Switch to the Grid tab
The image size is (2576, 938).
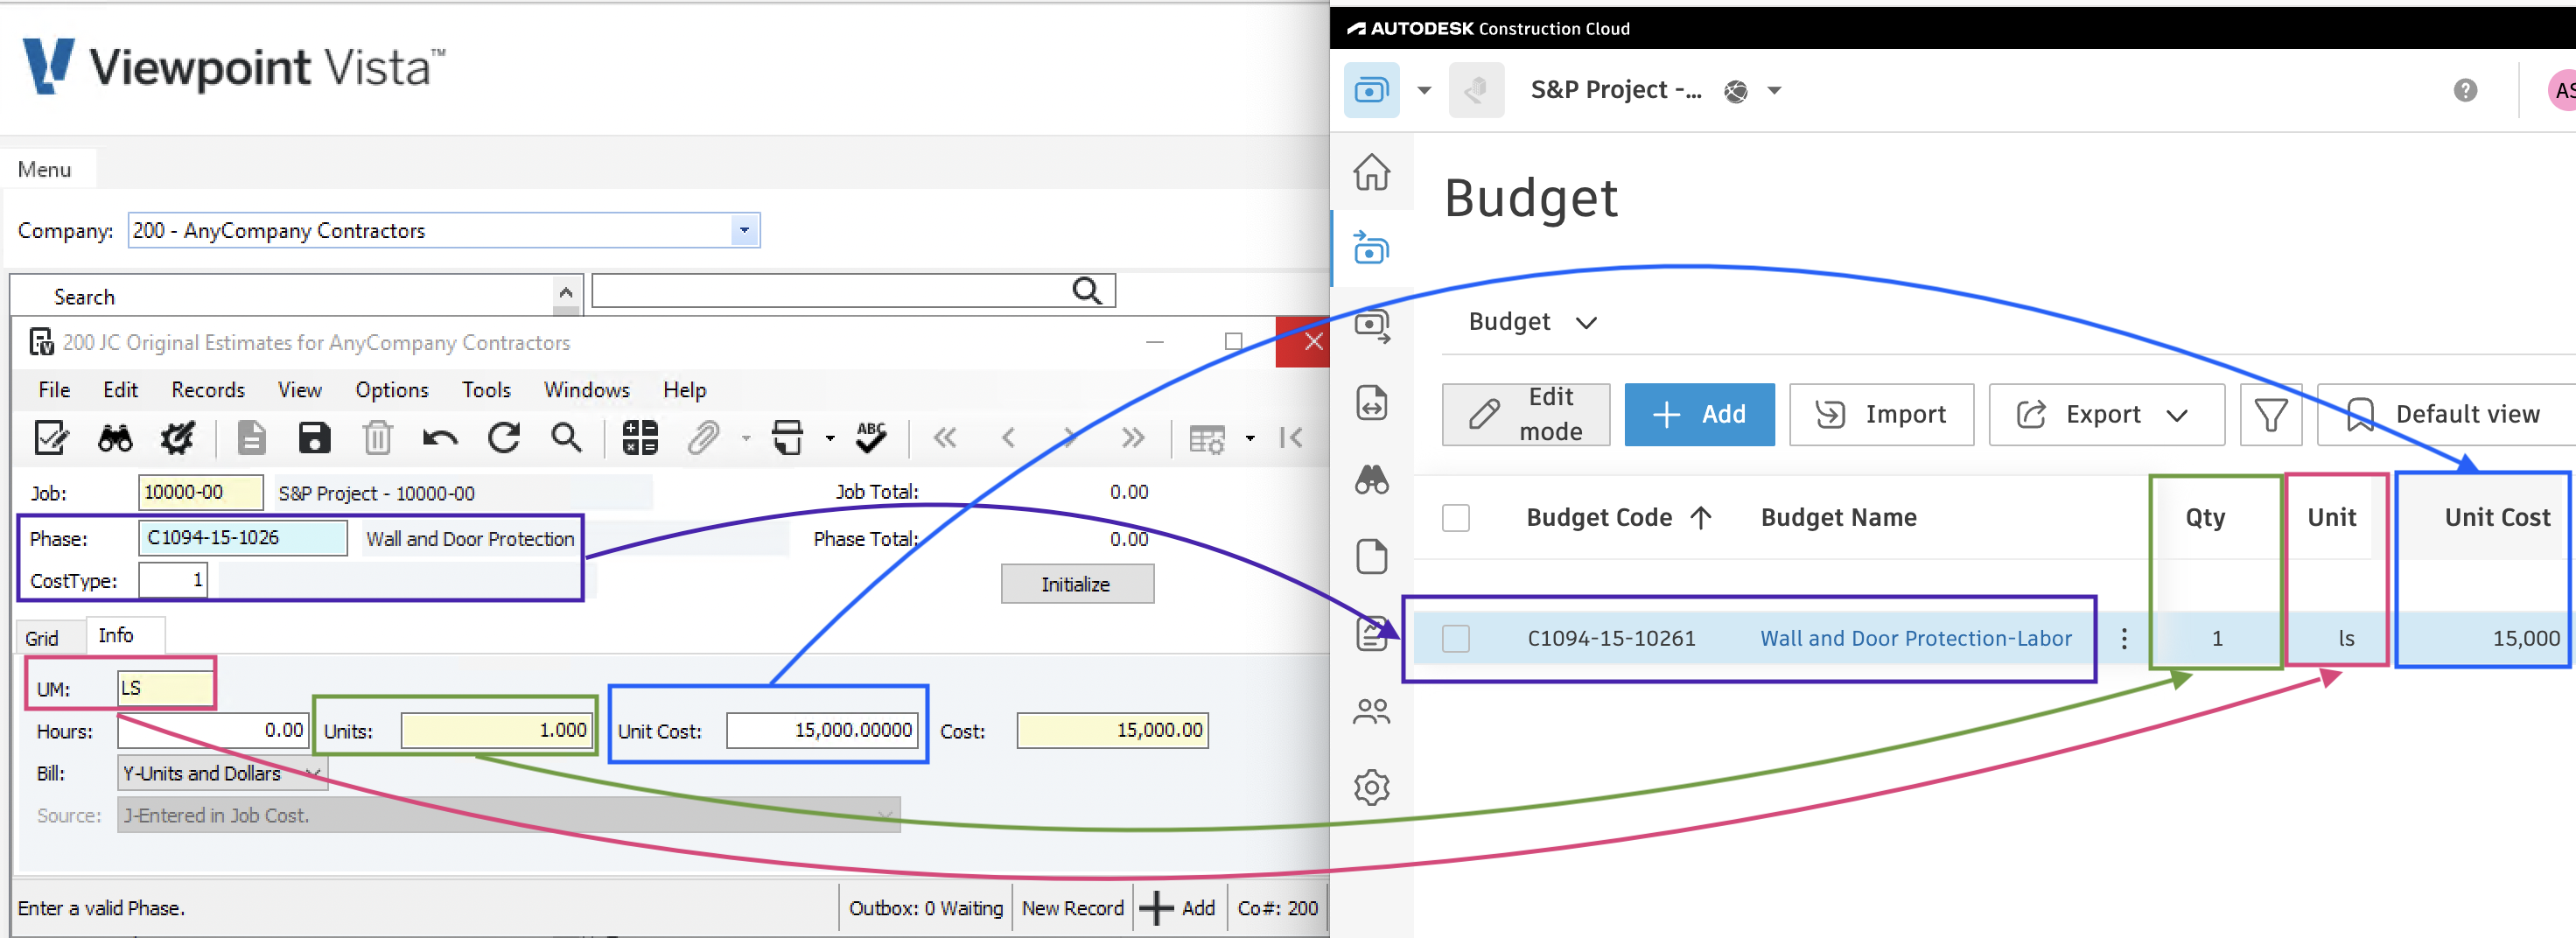click(x=42, y=638)
